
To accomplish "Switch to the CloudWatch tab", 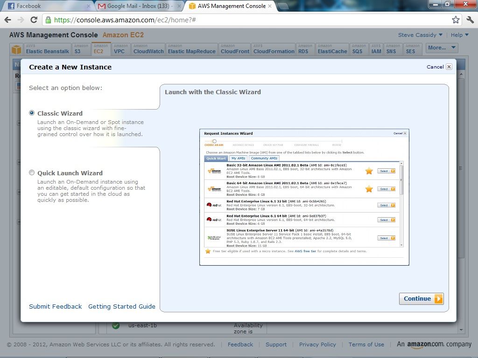I will point(148,49).
